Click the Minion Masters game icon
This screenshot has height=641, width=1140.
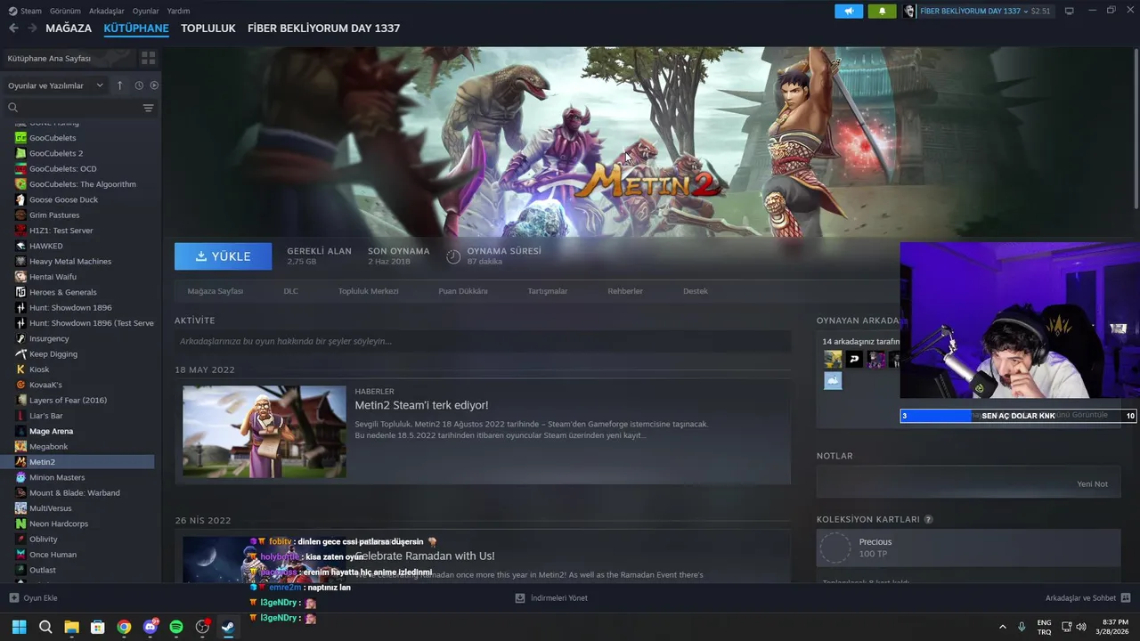(x=20, y=477)
